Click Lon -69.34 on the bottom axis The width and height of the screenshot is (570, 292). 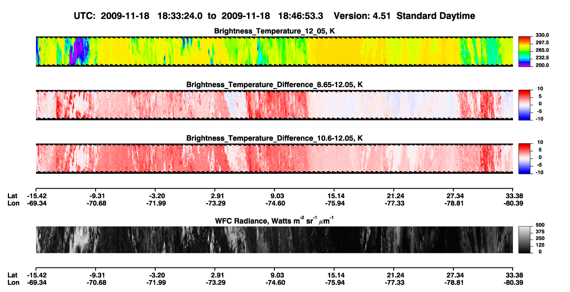(37, 282)
